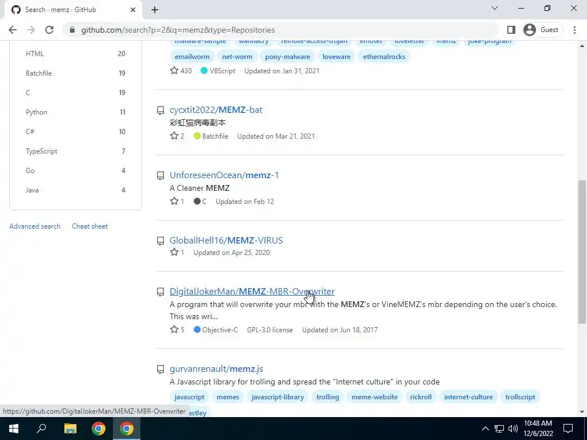
Task: Filter results by C# language
Action: (75, 132)
